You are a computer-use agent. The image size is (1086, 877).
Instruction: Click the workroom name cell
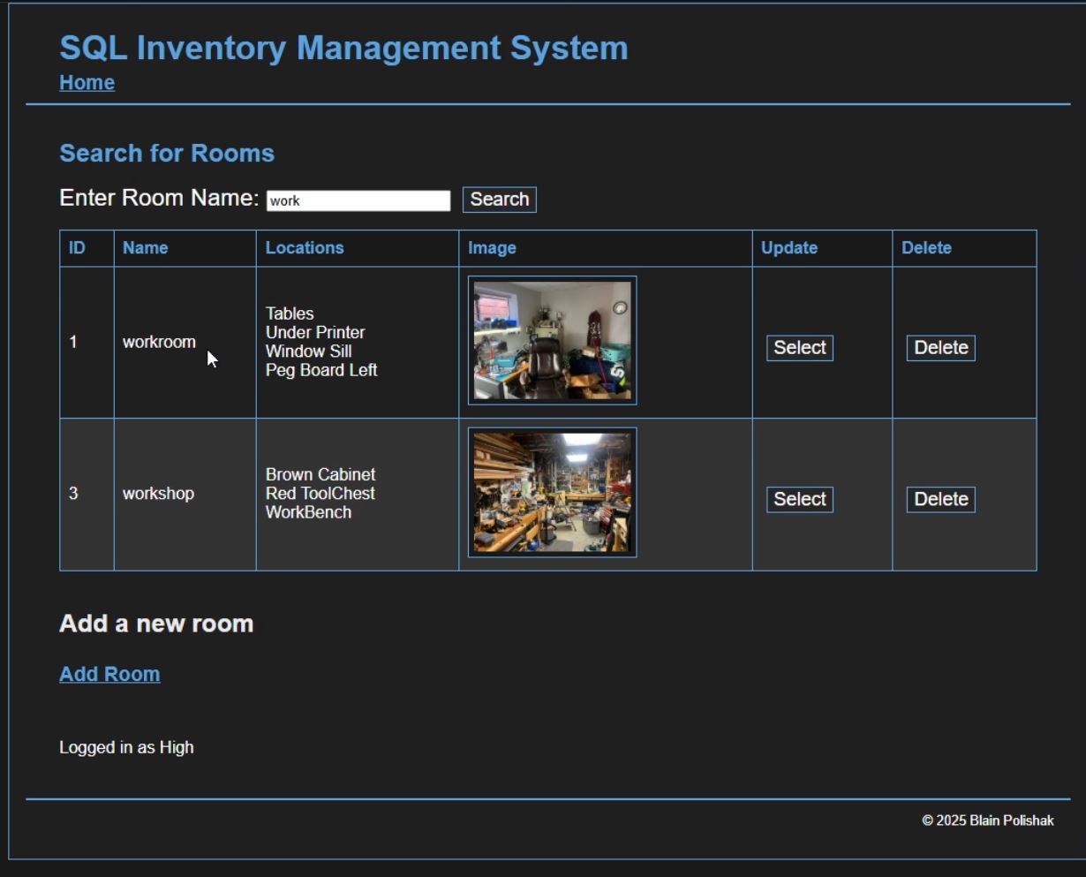tap(159, 343)
